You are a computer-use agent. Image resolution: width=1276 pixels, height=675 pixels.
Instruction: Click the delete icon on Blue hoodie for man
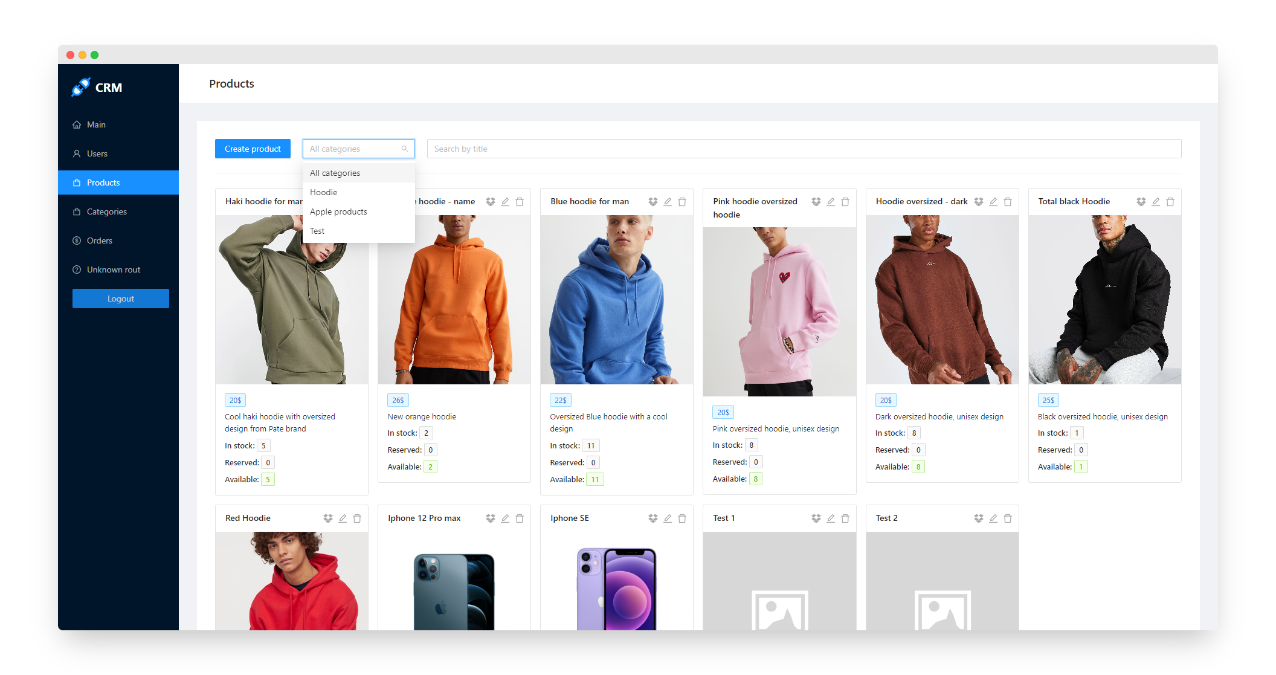682,202
